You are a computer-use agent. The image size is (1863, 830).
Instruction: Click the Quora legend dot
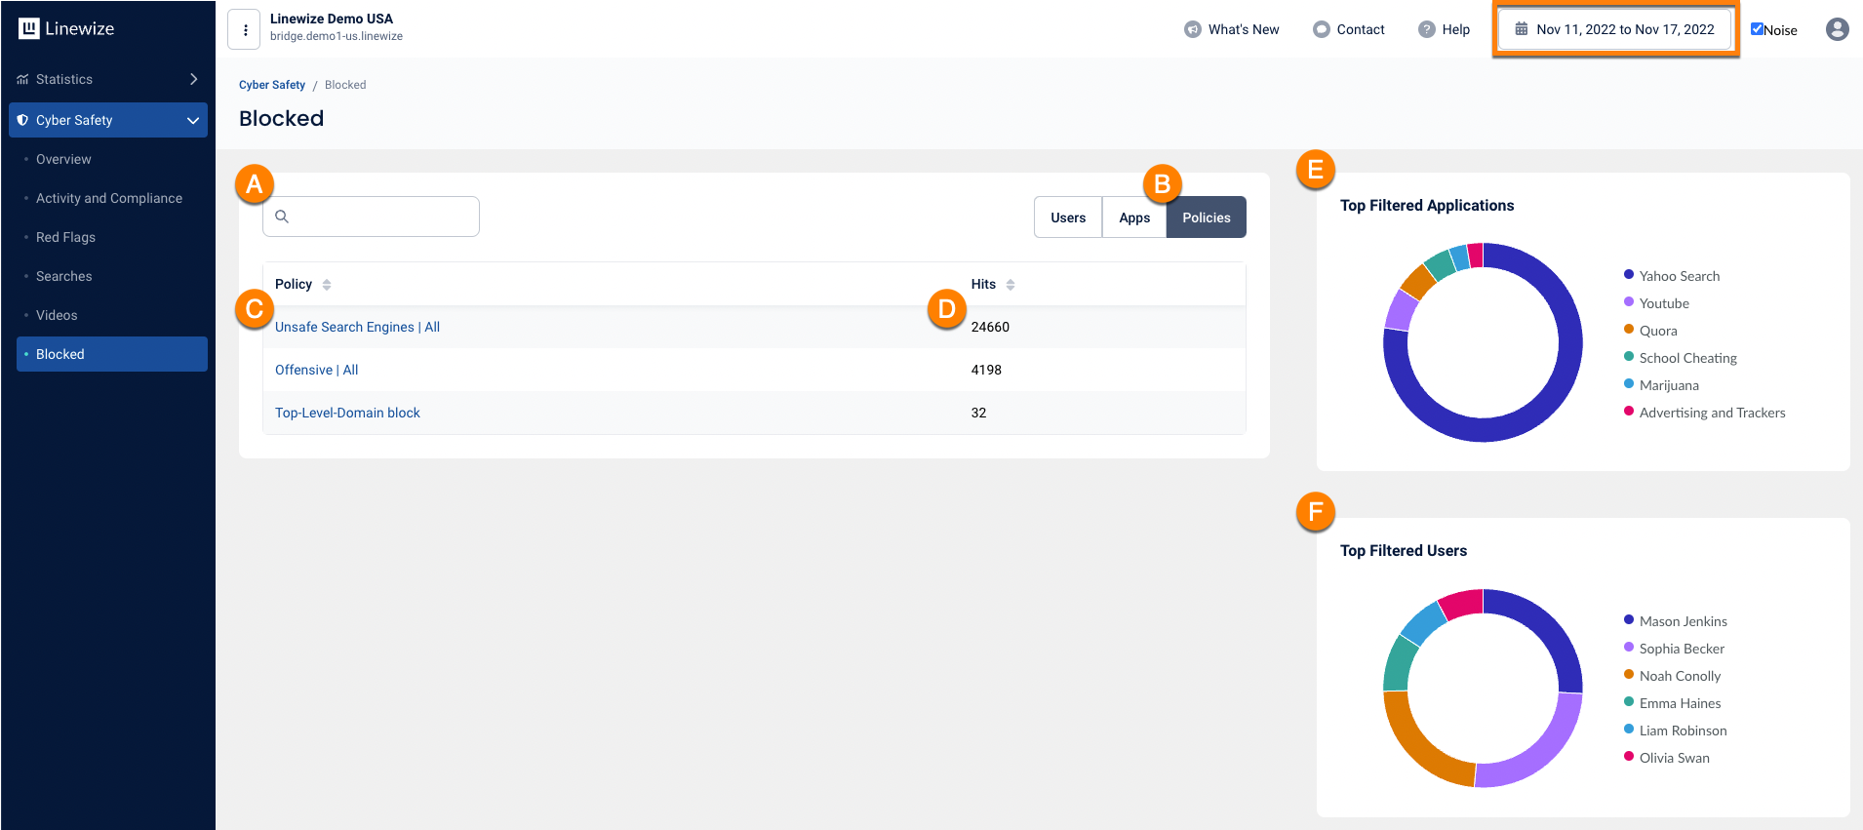1629,329
